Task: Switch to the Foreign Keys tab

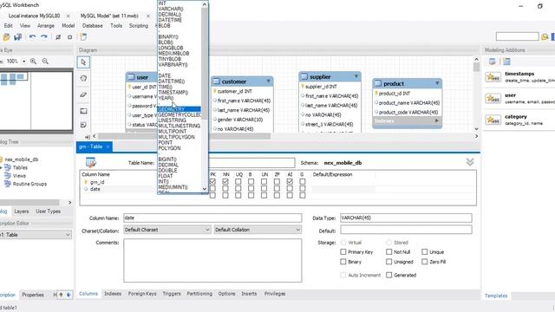Action: 142,294
